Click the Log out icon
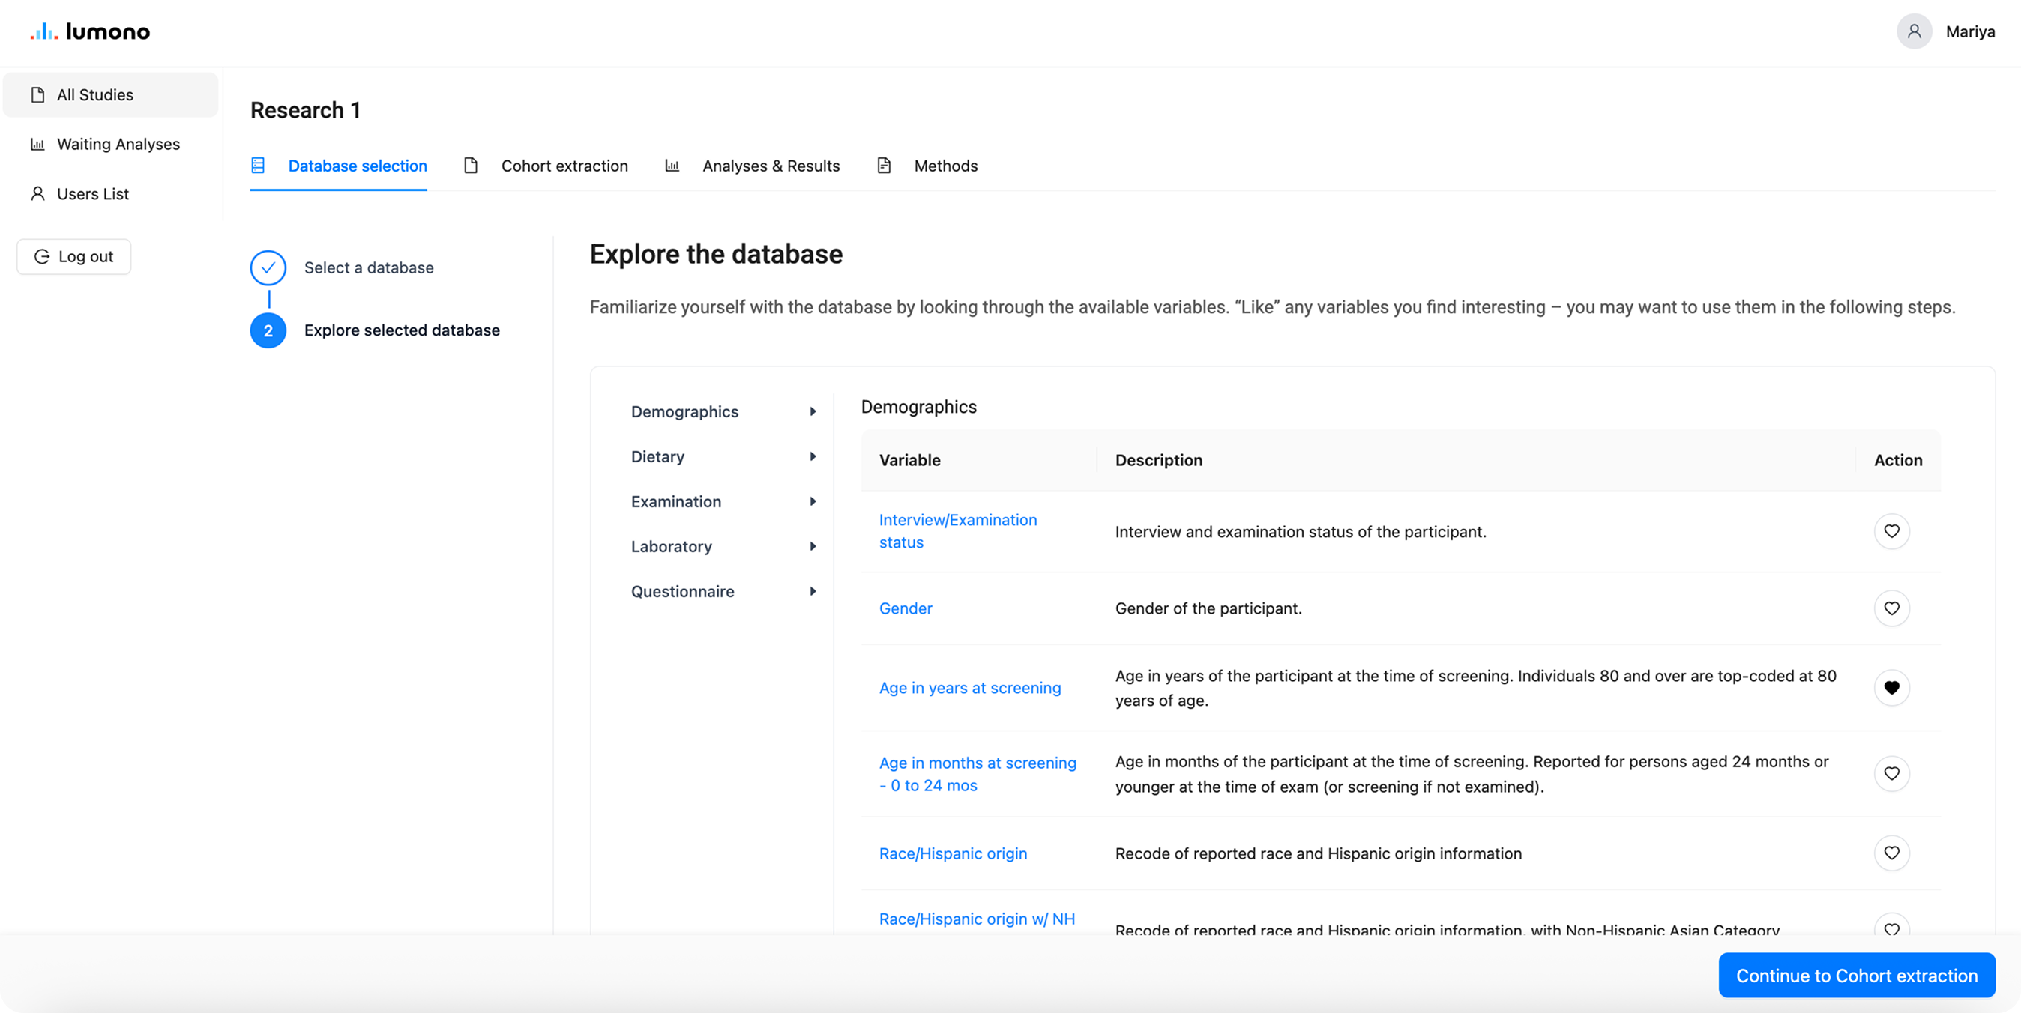The image size is (2021, 1013). [x=41, y=256]
